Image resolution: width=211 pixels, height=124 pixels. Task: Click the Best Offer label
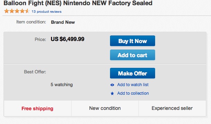coord(35,72)
